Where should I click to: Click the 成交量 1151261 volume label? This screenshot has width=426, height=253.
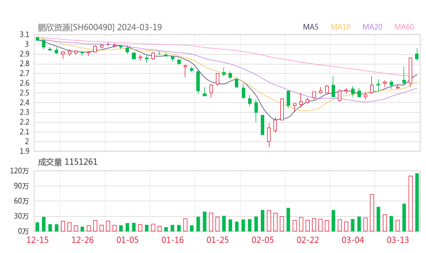67,162
